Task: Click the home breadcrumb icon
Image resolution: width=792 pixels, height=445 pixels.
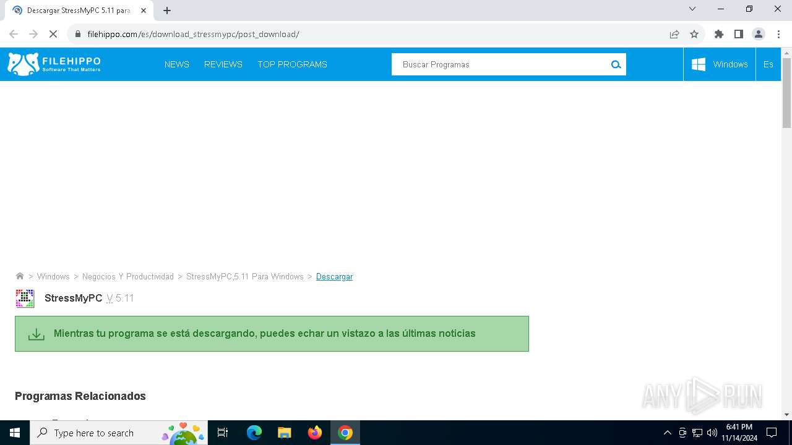Action: (x=20, y=276)
